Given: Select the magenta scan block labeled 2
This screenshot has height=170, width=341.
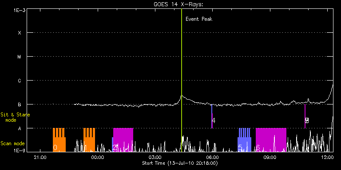Looking at the screenshot, I should pos(123,140).
